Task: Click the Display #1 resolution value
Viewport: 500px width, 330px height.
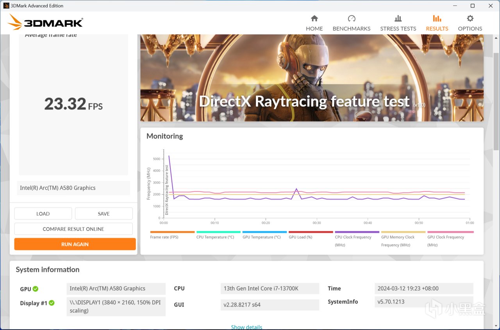Action: coord(116,306)
